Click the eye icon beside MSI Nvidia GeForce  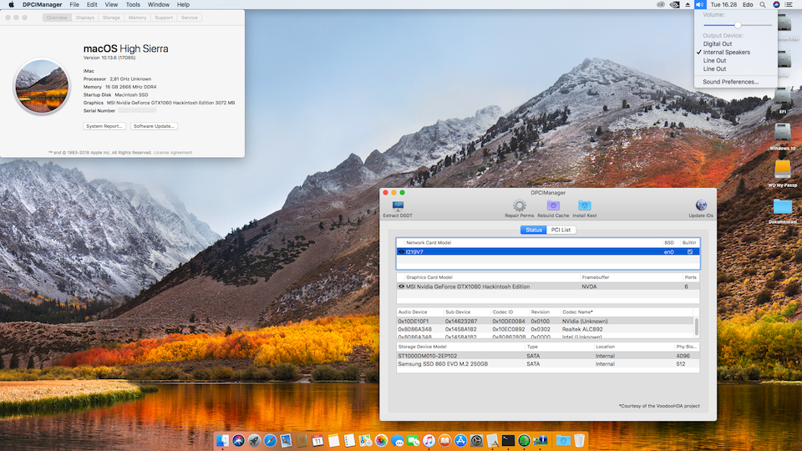(x=402, y=286)
